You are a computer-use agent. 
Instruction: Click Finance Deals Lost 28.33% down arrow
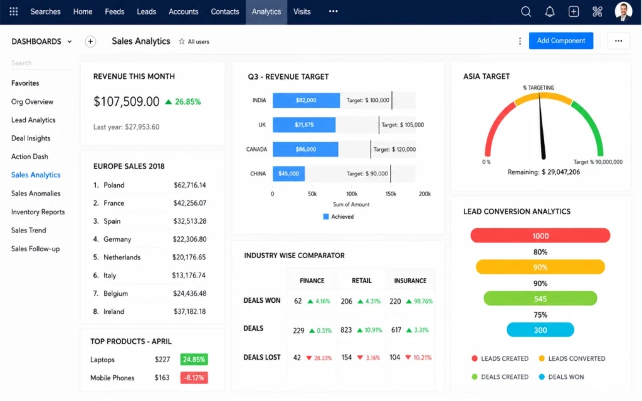pos(309,358)
